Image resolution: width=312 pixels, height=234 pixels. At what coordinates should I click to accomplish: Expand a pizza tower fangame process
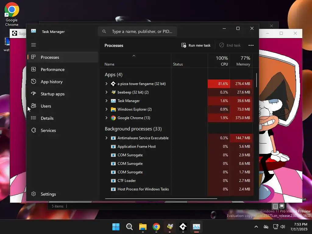(x=106, y=84)
